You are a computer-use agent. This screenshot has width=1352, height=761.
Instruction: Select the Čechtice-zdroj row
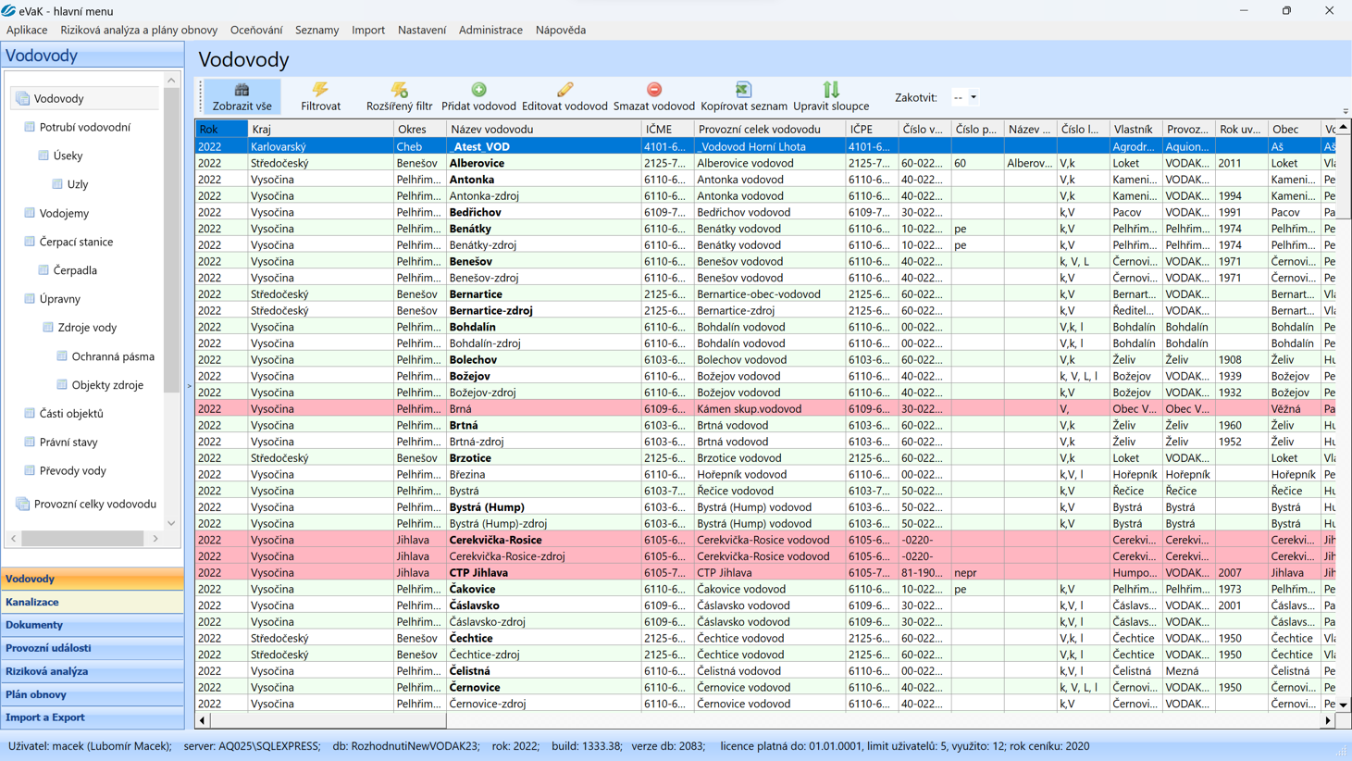(x=765, y=655)
